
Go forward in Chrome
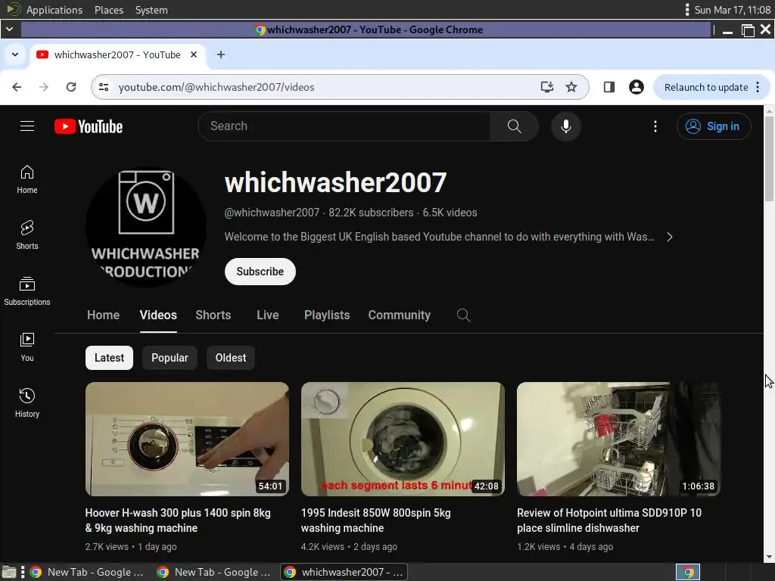point(44,87)
